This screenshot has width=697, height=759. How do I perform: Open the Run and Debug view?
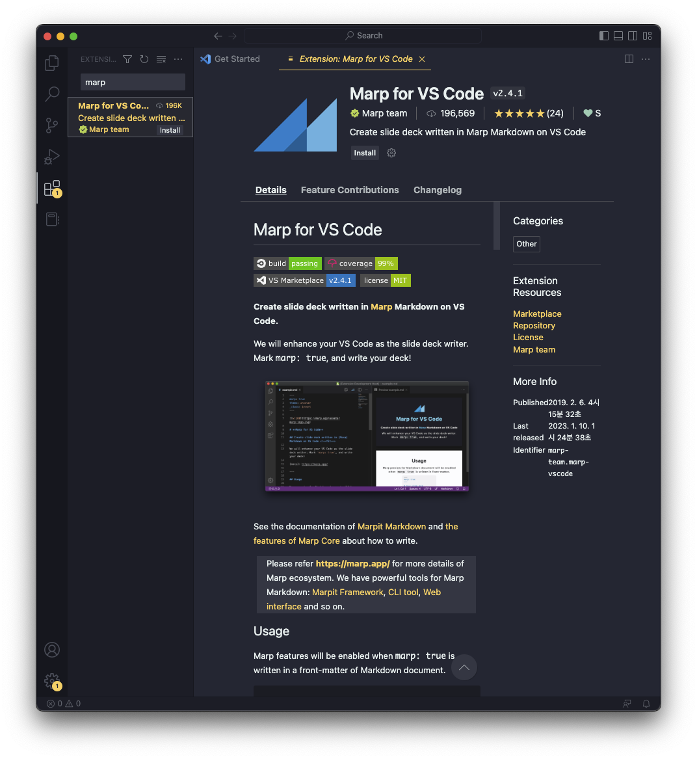tap(52, 157)
